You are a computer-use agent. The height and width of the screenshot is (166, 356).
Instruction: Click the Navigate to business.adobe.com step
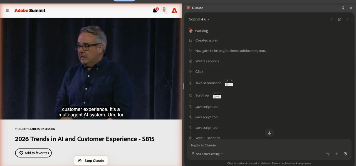tap(231, 51)
